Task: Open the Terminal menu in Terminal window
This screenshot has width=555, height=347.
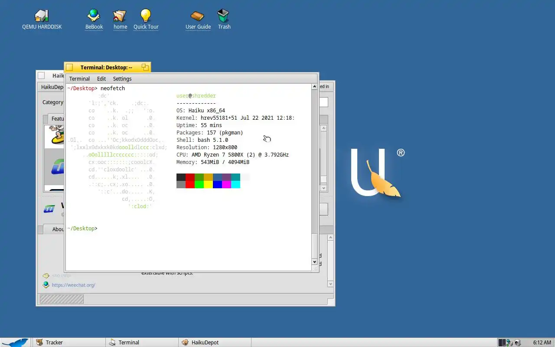Action: coord(79,79)
